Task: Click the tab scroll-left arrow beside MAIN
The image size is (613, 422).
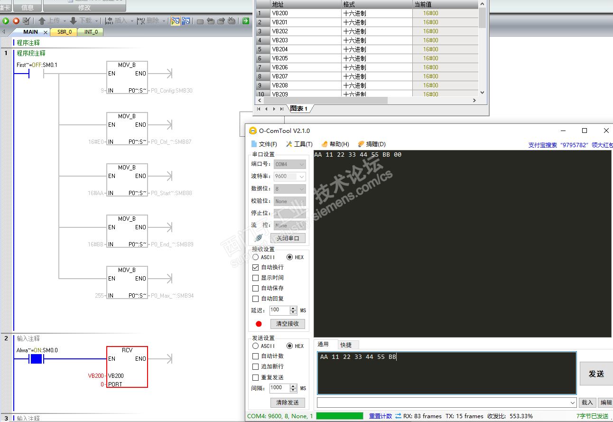Action: (x=4, y=32)
